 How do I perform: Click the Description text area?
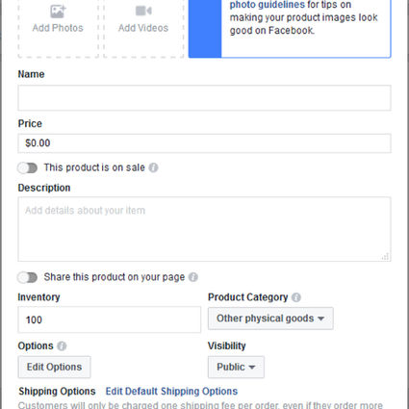(x=204, y=229)
